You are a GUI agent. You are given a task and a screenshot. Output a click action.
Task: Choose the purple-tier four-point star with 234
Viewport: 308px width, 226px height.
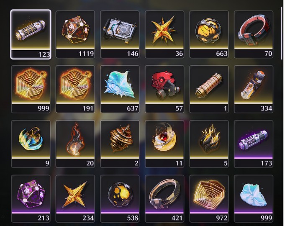coord(75,199)
